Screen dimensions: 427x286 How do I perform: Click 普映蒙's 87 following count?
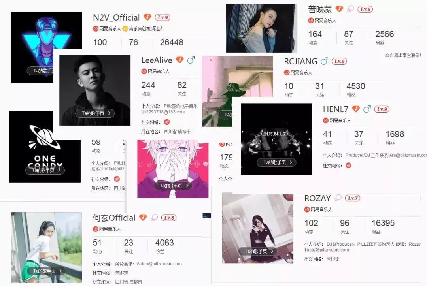coord(349,34)
